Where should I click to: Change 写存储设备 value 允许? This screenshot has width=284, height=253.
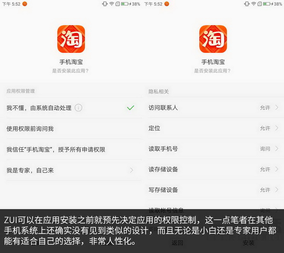click(x=265, y=190)
